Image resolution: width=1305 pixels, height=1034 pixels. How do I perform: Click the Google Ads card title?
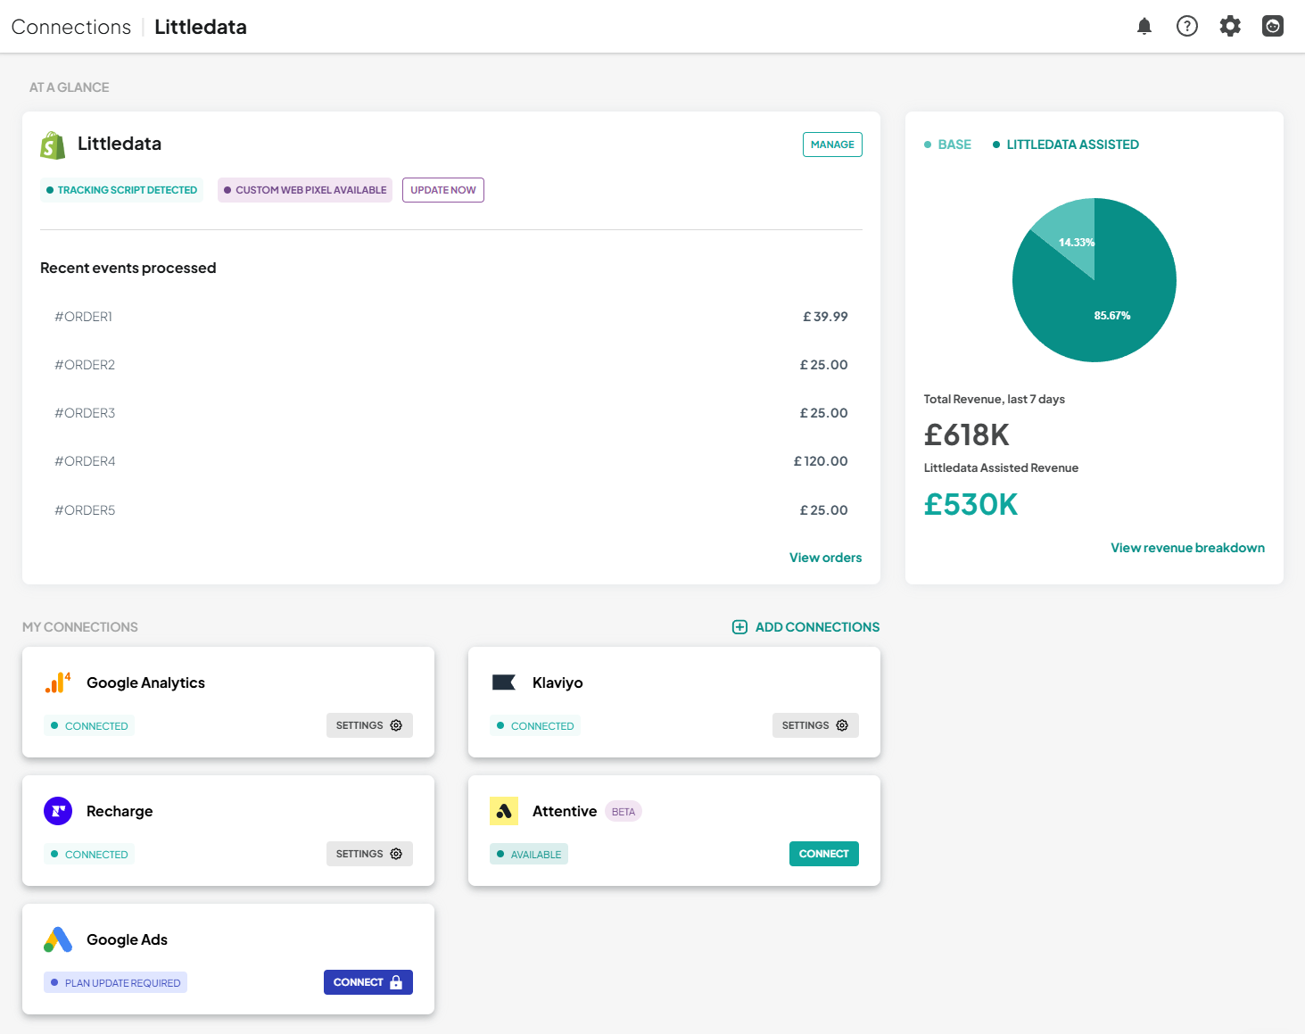pos(127,939)
